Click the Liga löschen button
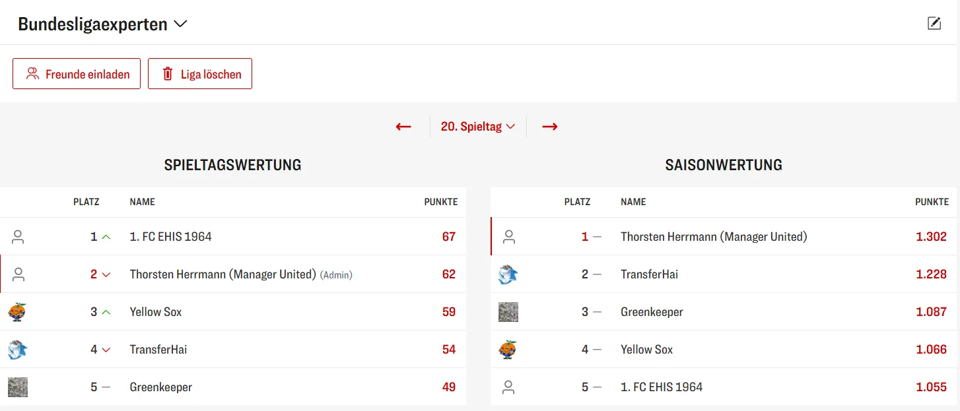Image resolution: width=960 pixels, height=411 pixels. (200, 74)
